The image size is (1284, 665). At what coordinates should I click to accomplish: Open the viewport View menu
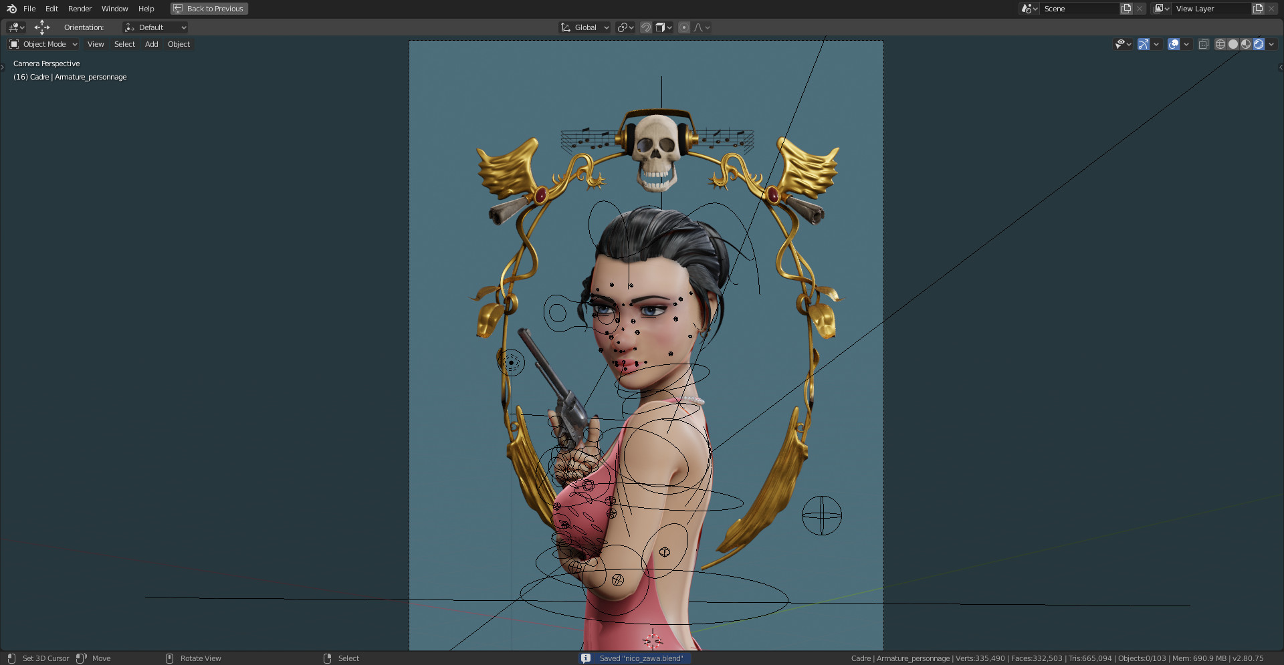click(96, 44)
